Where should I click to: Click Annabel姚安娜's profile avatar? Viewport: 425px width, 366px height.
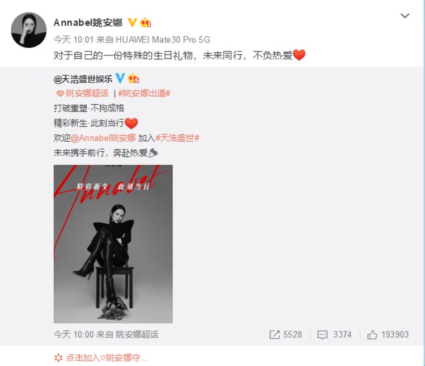click(28, 30)
